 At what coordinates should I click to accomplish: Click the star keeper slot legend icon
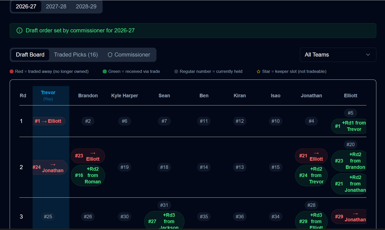[x=259, y=72]
